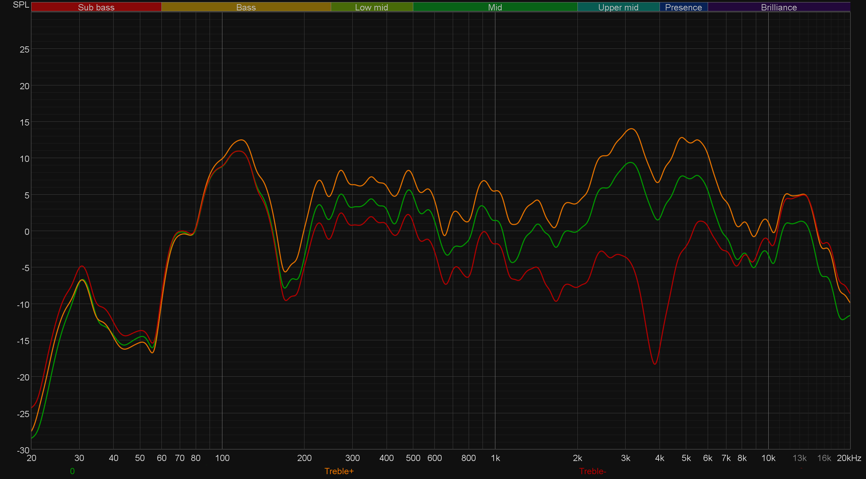Click the 0 dB label on SPL axis
The width and height of the screenshot is (866, 479).
(x=27, y=232)
